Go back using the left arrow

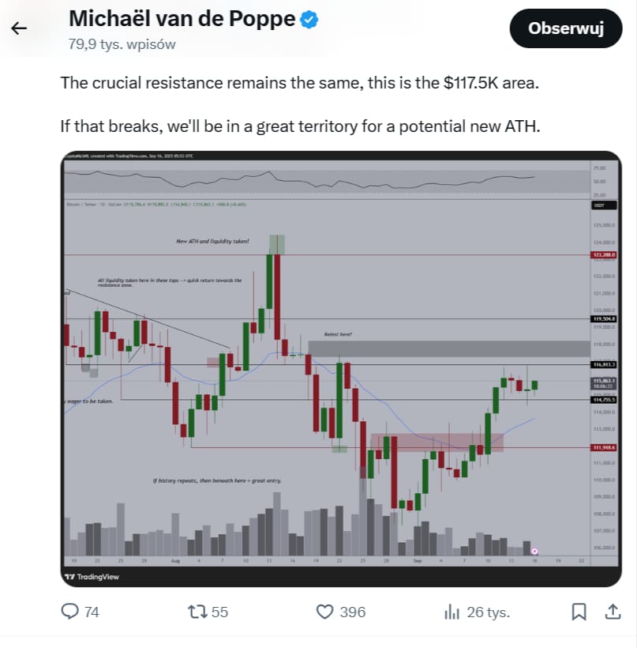[19, 28]
